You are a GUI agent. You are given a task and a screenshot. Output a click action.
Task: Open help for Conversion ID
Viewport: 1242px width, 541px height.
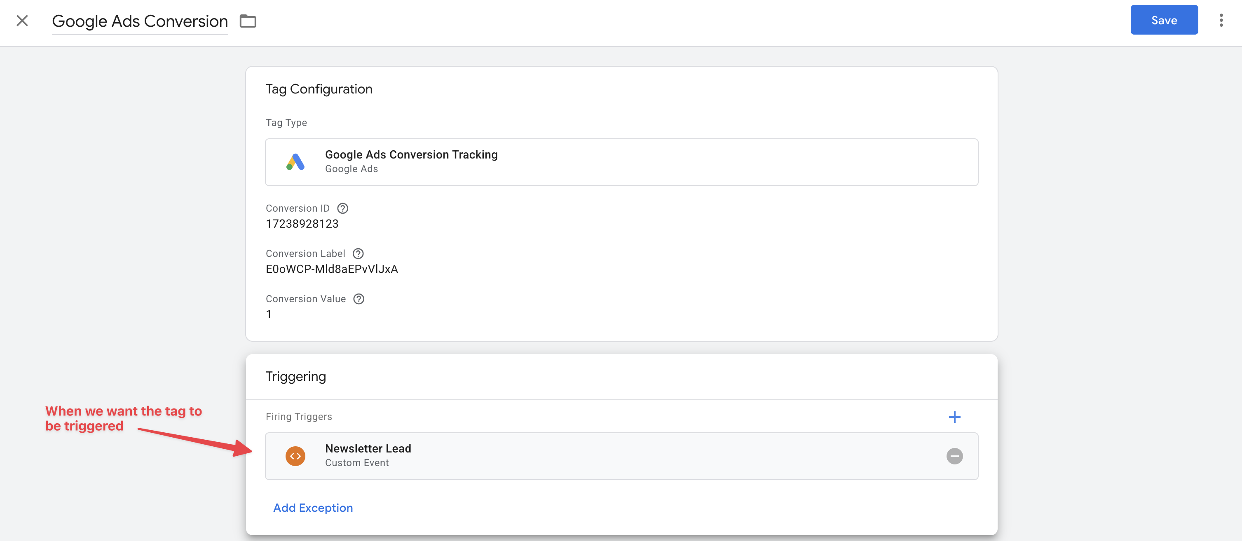click(x=342, y=208)
